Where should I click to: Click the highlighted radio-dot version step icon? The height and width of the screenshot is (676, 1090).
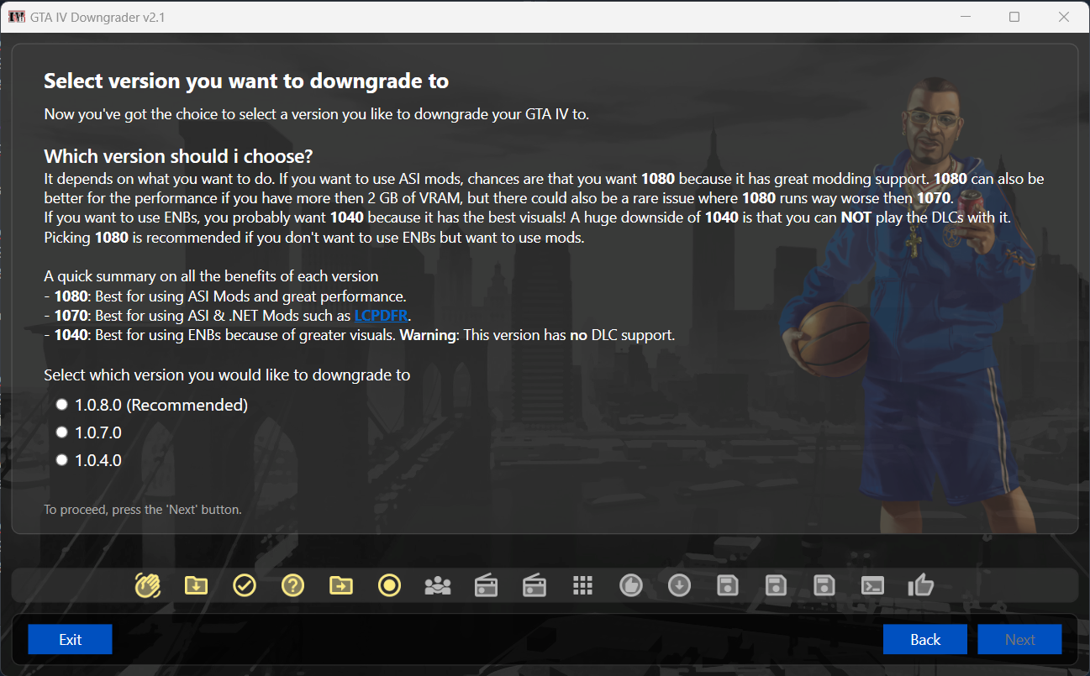pyautogui.click(x=389, y=585)
